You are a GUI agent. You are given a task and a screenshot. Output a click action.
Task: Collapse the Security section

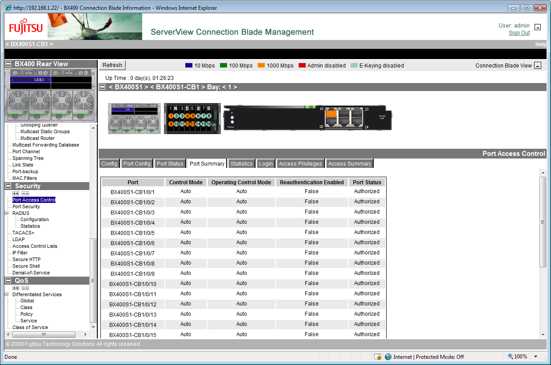coord(8,186)
